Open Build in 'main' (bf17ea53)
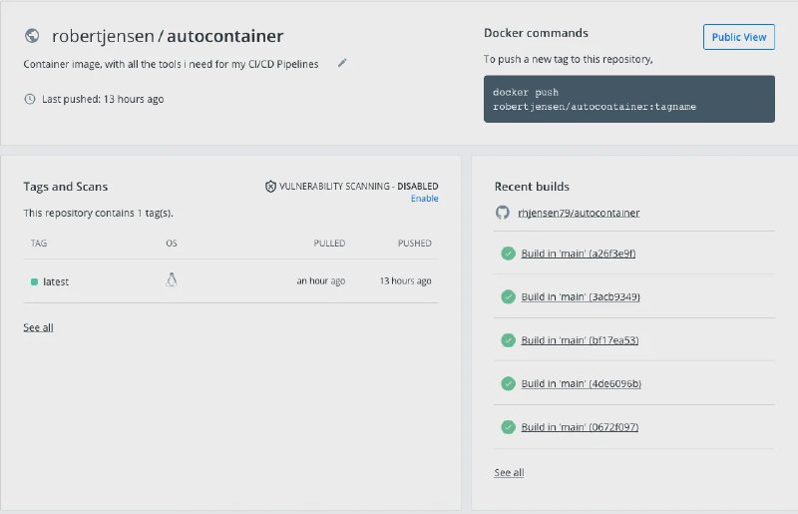The width and height of the screenshot is (798, 514). click(580, 340)
